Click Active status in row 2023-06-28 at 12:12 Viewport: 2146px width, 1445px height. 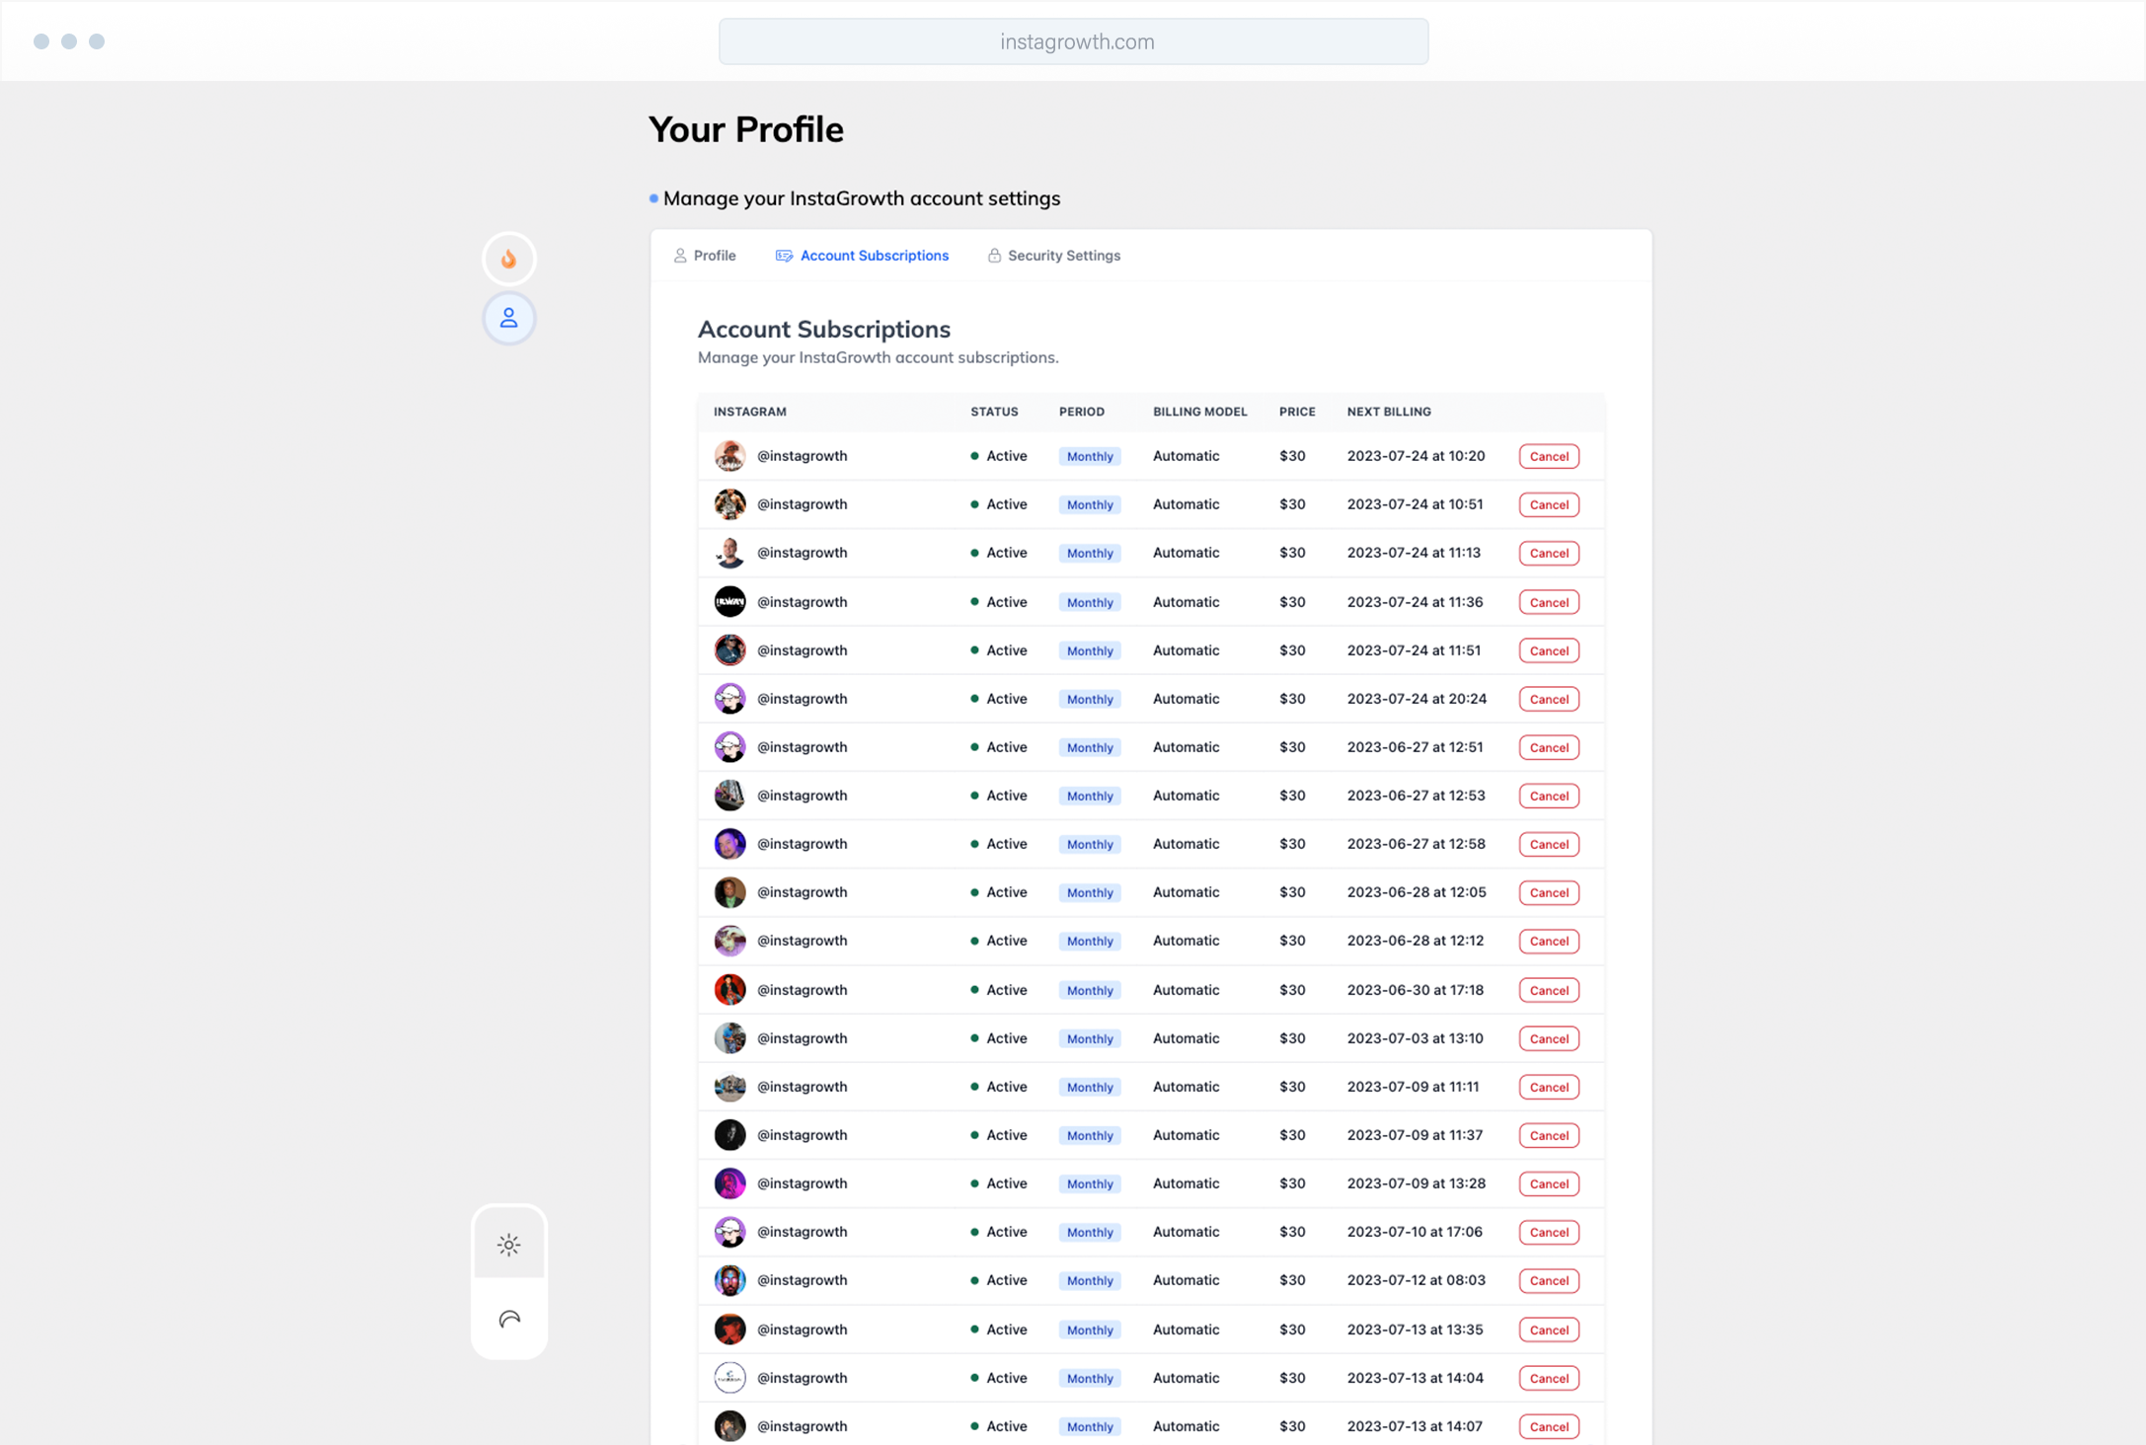point(999,941)
